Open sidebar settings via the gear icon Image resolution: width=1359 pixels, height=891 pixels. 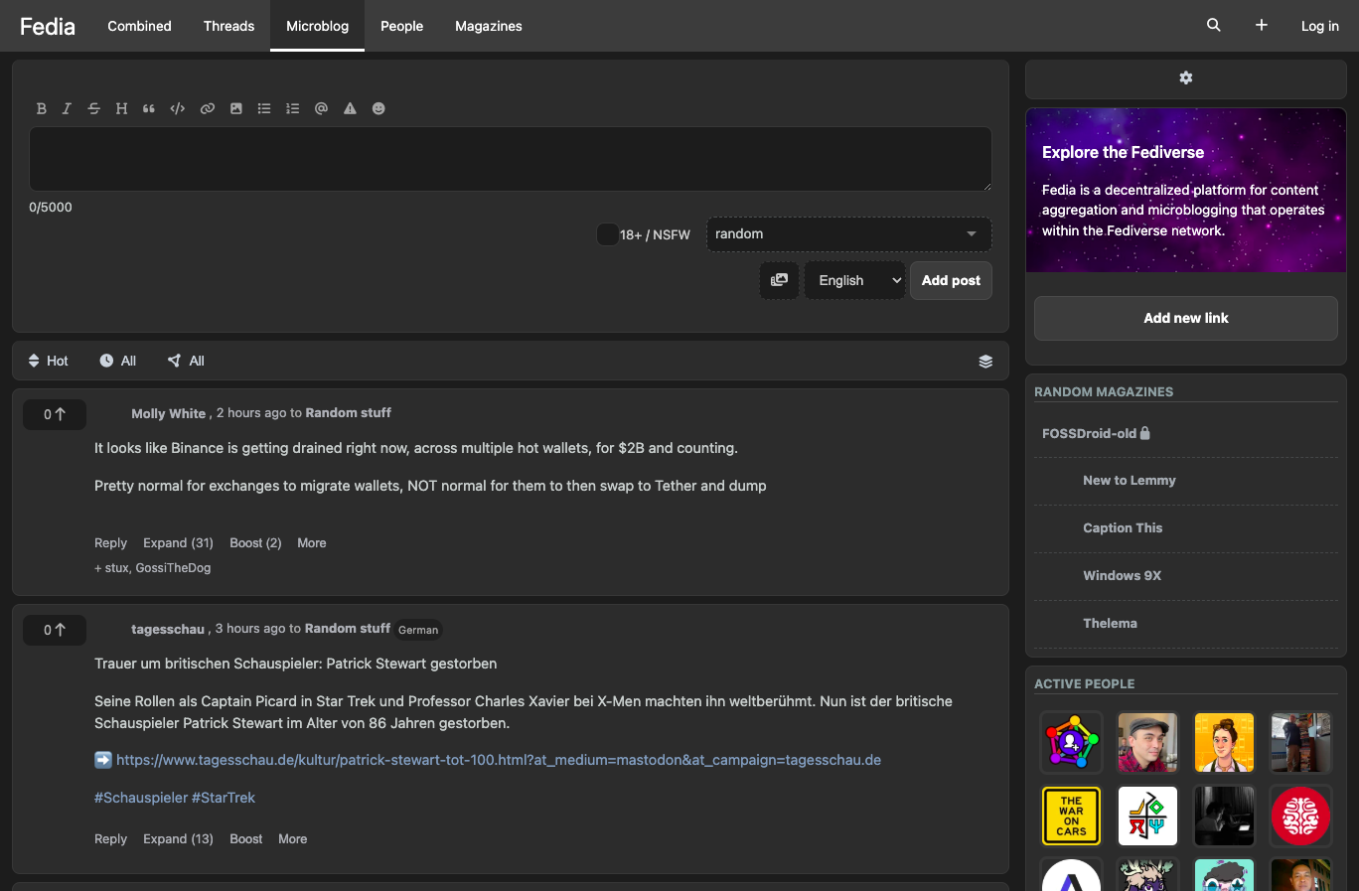click(x=1186, y=78)
